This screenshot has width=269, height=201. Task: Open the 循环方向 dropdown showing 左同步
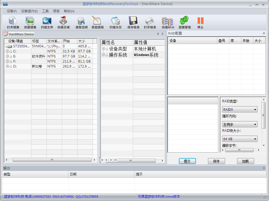click(240, 124)
